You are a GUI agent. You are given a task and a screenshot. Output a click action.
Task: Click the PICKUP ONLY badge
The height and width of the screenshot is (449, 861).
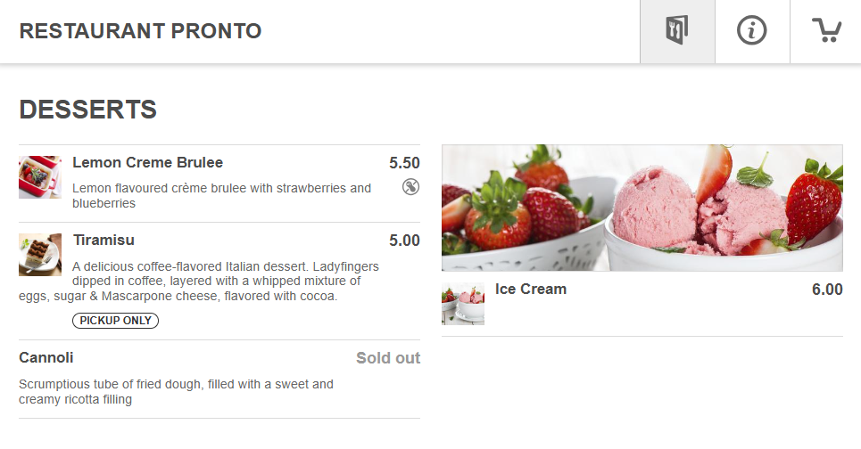(115, 321)
